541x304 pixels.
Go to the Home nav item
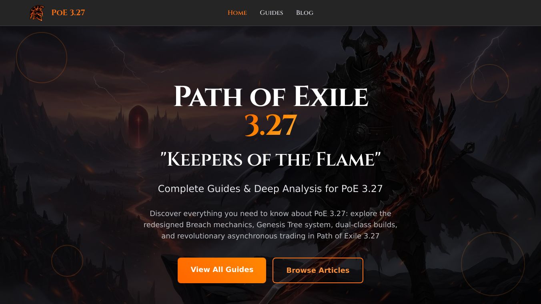(x=237, y=13)
